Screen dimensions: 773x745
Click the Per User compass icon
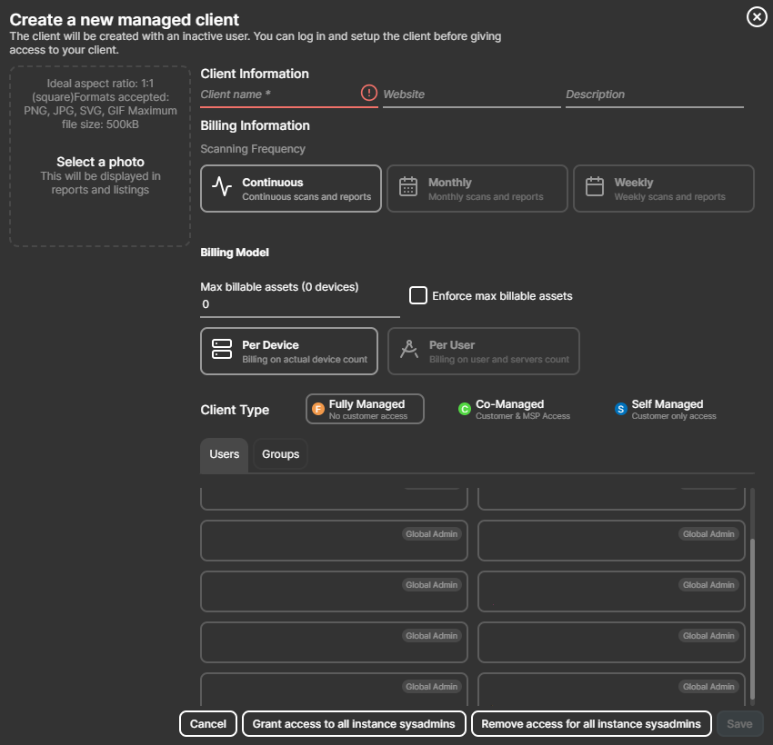[408, 349]
